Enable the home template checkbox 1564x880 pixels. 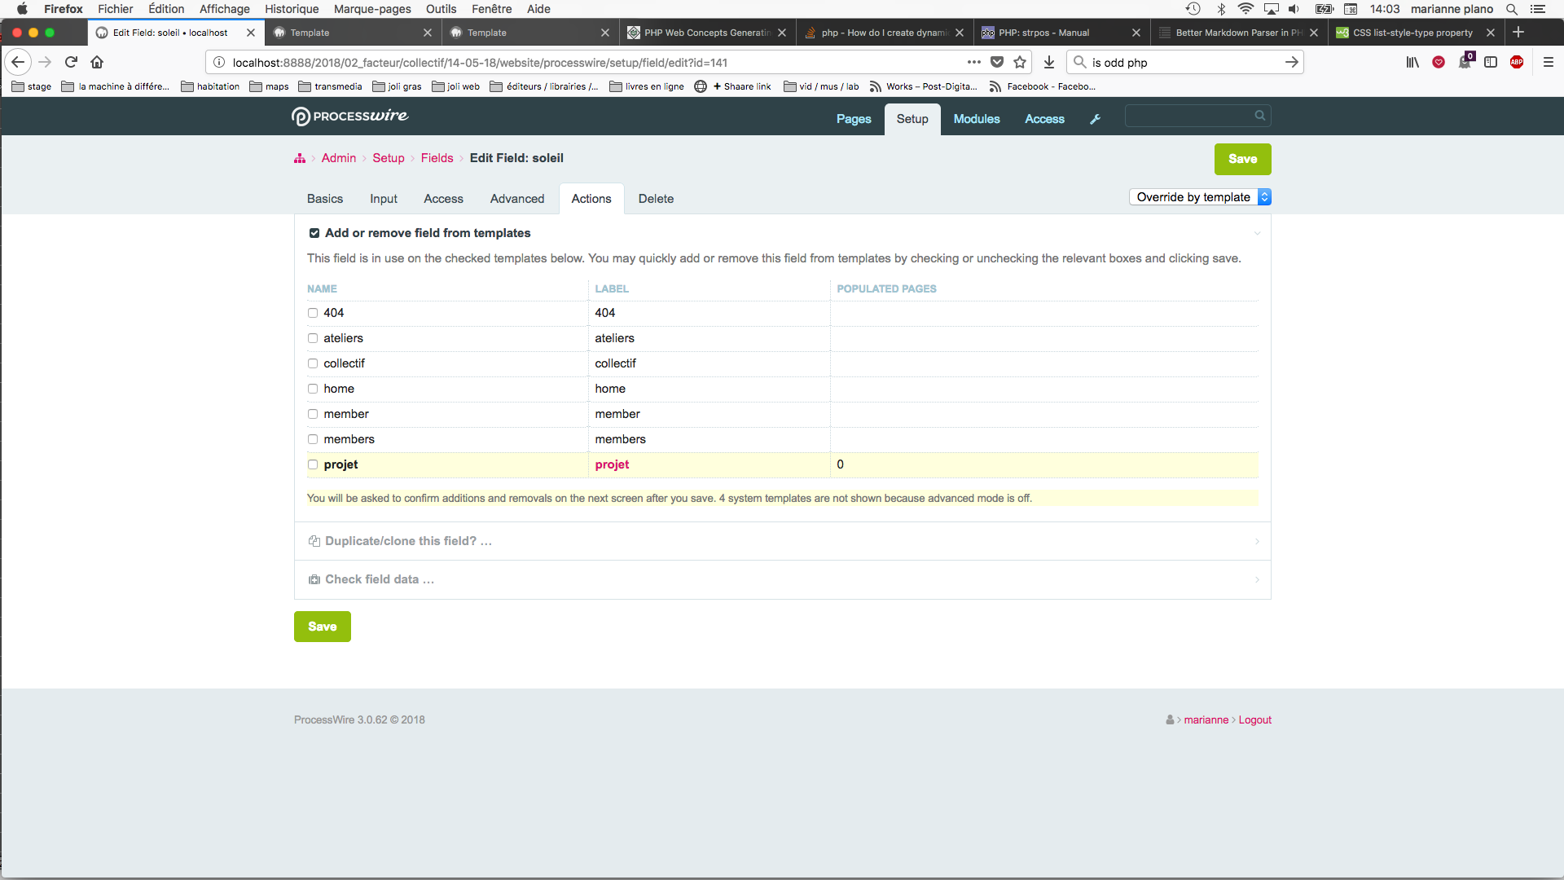coord(313,389)
